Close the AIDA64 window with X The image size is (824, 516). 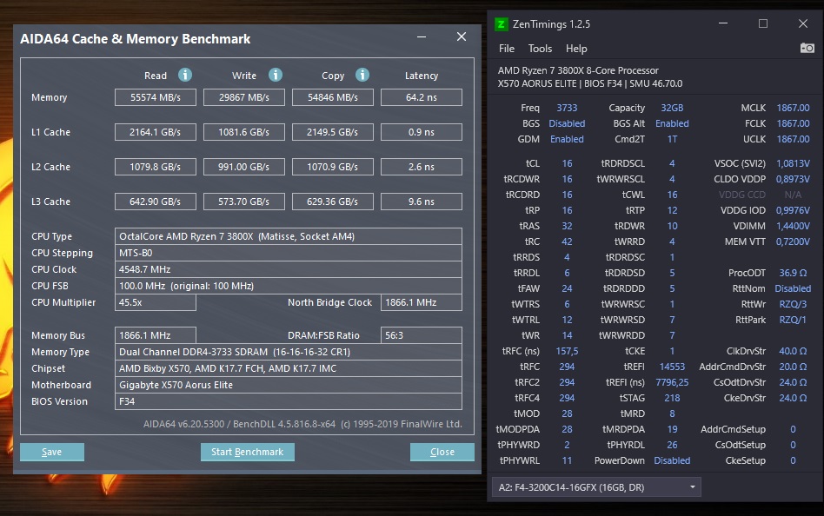click(x=462, y=36)
